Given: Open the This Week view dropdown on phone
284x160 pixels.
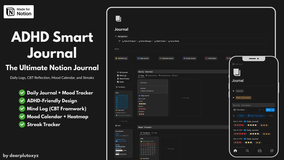Looking at the screenshot, I should click(240, 110).
